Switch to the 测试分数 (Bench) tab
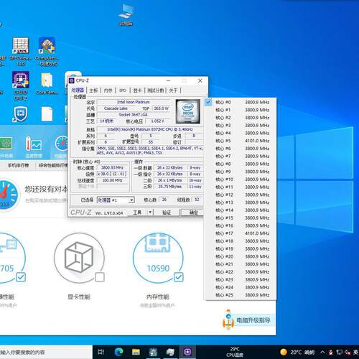 click(155, 90)
